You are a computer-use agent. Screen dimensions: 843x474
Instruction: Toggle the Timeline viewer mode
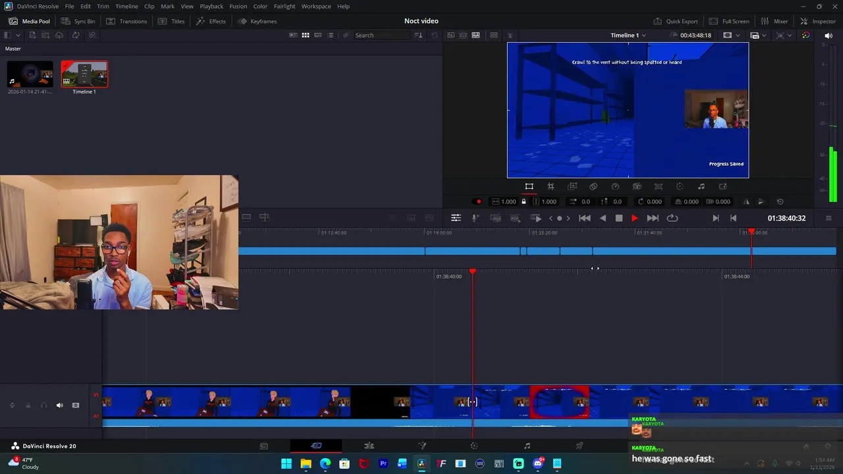[x=476, y=35]
